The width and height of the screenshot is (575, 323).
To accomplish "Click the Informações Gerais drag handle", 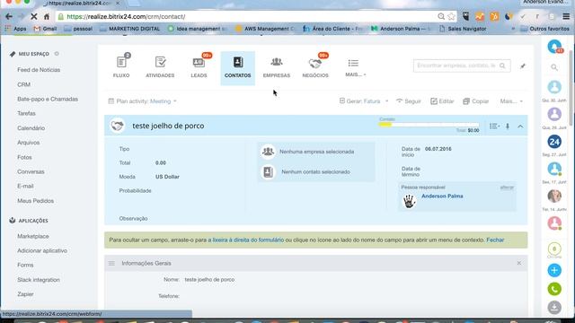I will click(111, 263).
